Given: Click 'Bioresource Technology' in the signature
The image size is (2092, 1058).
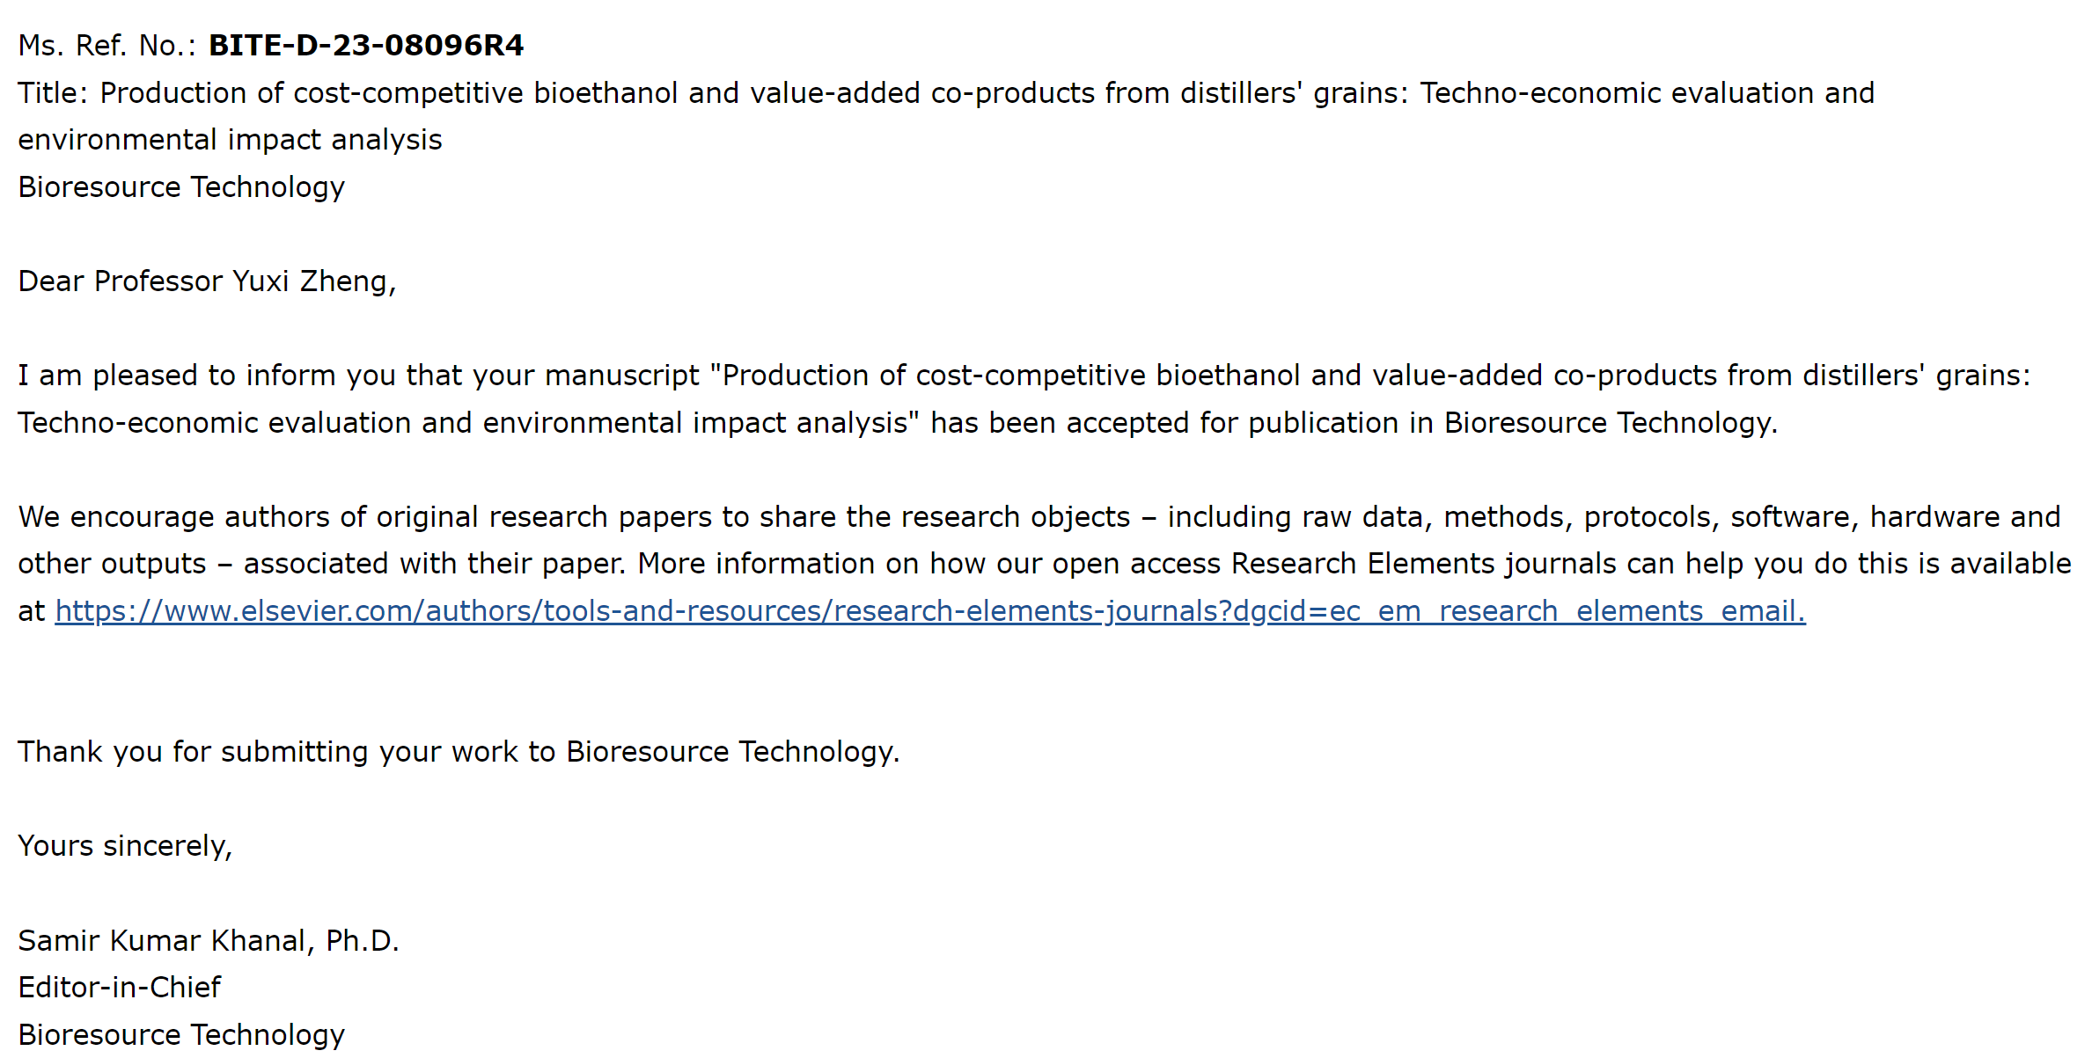Looking at the screenshot, I should [x=181, y=1035].
